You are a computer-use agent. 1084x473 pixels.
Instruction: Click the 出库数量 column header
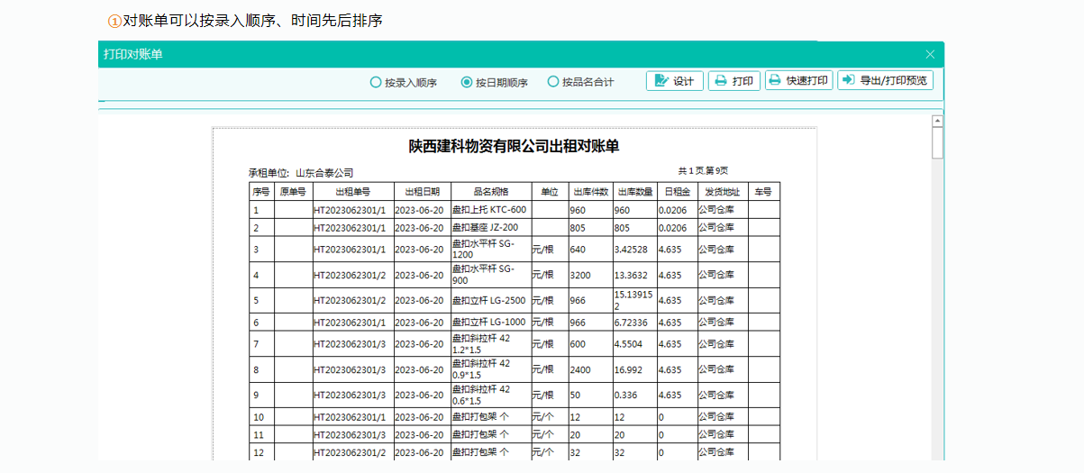pos(634,192)
